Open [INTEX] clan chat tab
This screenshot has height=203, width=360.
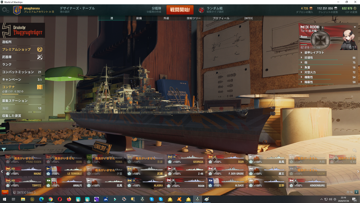click(26, 192)
